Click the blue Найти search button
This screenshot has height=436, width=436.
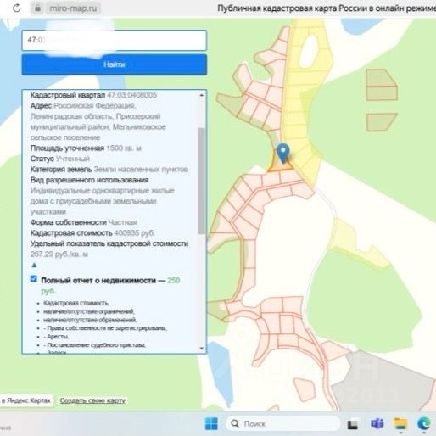click(115, 64)
